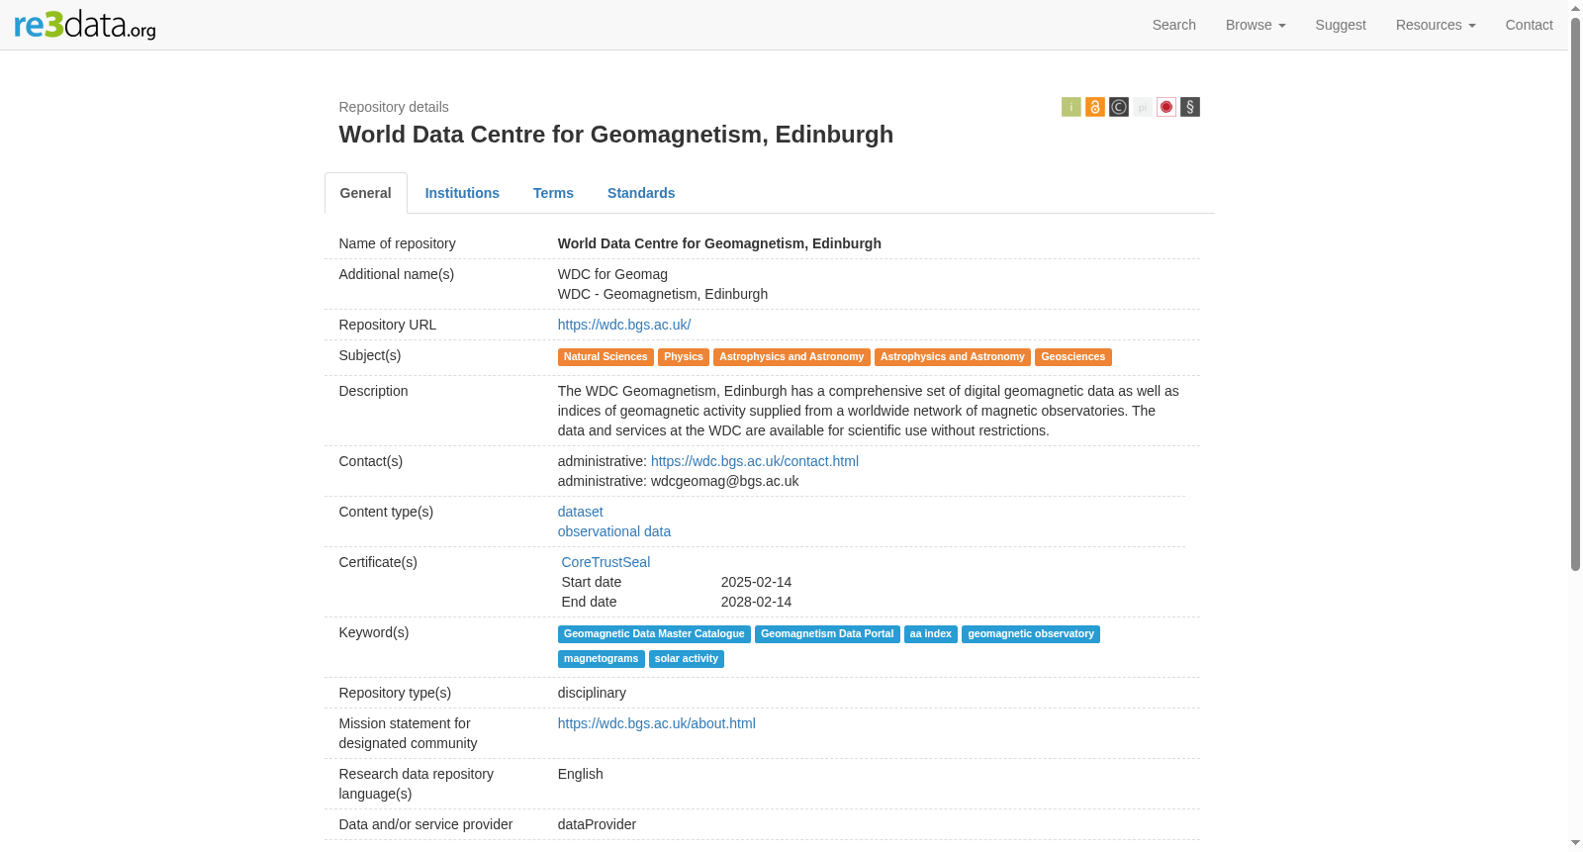Screen dimensions: 1583x852
Task: Select the Geomagnetism Data Portal keyword tag
Action: click(x=827, y=634)
